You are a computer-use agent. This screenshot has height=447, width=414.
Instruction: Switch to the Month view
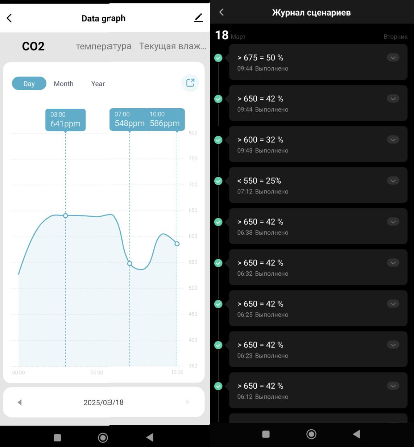click(63, 84)
